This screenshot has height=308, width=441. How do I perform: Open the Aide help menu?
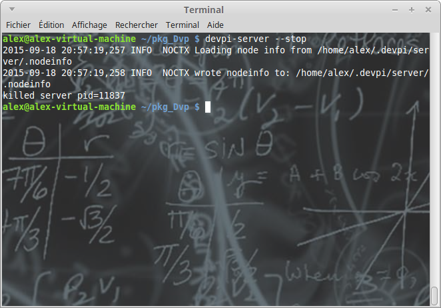coord(215,25)
